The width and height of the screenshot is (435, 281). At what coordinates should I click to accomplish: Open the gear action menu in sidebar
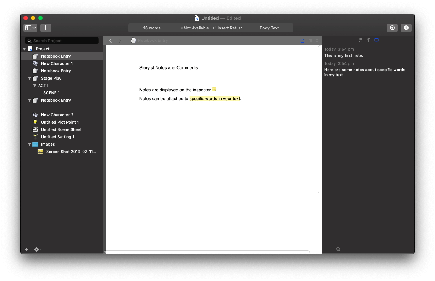point(37,249)
